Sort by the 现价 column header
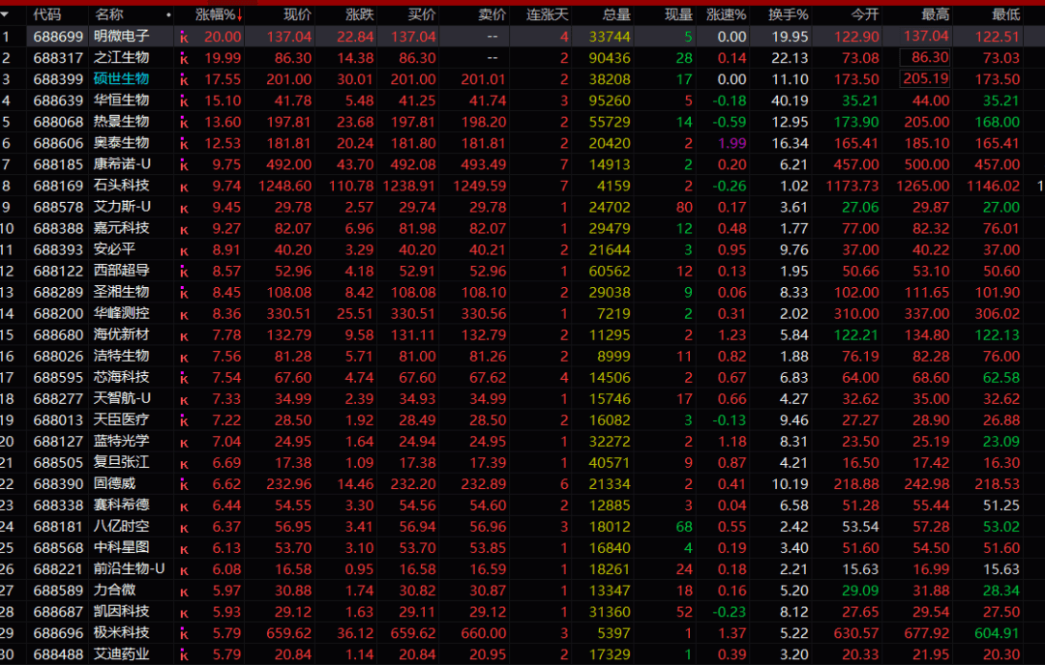The width and height of the screenshot is (1045, 665). (x=297, y=14)
